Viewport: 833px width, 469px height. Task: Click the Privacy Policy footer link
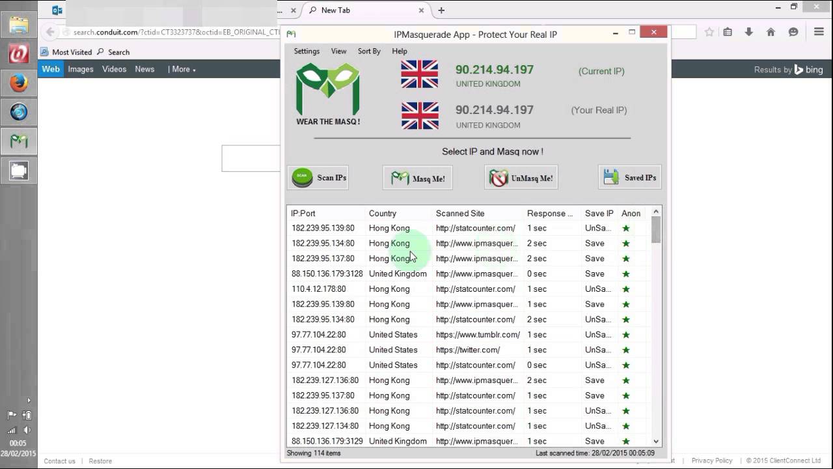pos(712,461)
